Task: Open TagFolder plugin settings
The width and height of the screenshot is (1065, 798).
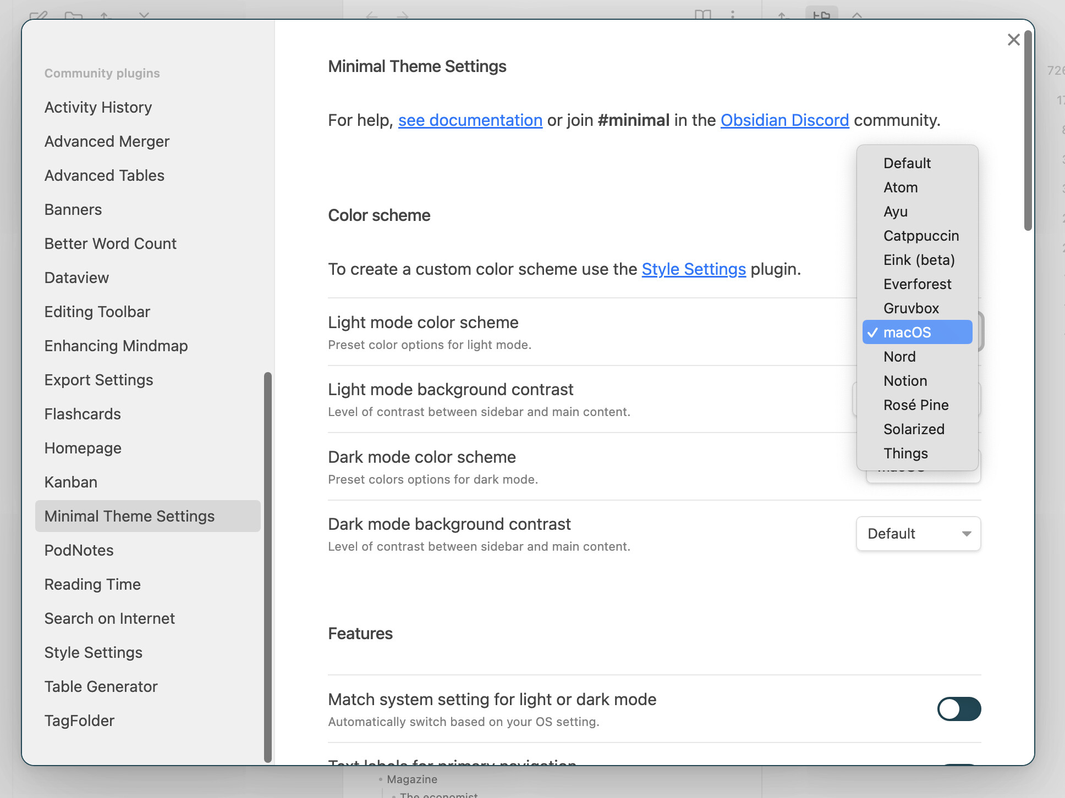Action: tap(147, 721)
